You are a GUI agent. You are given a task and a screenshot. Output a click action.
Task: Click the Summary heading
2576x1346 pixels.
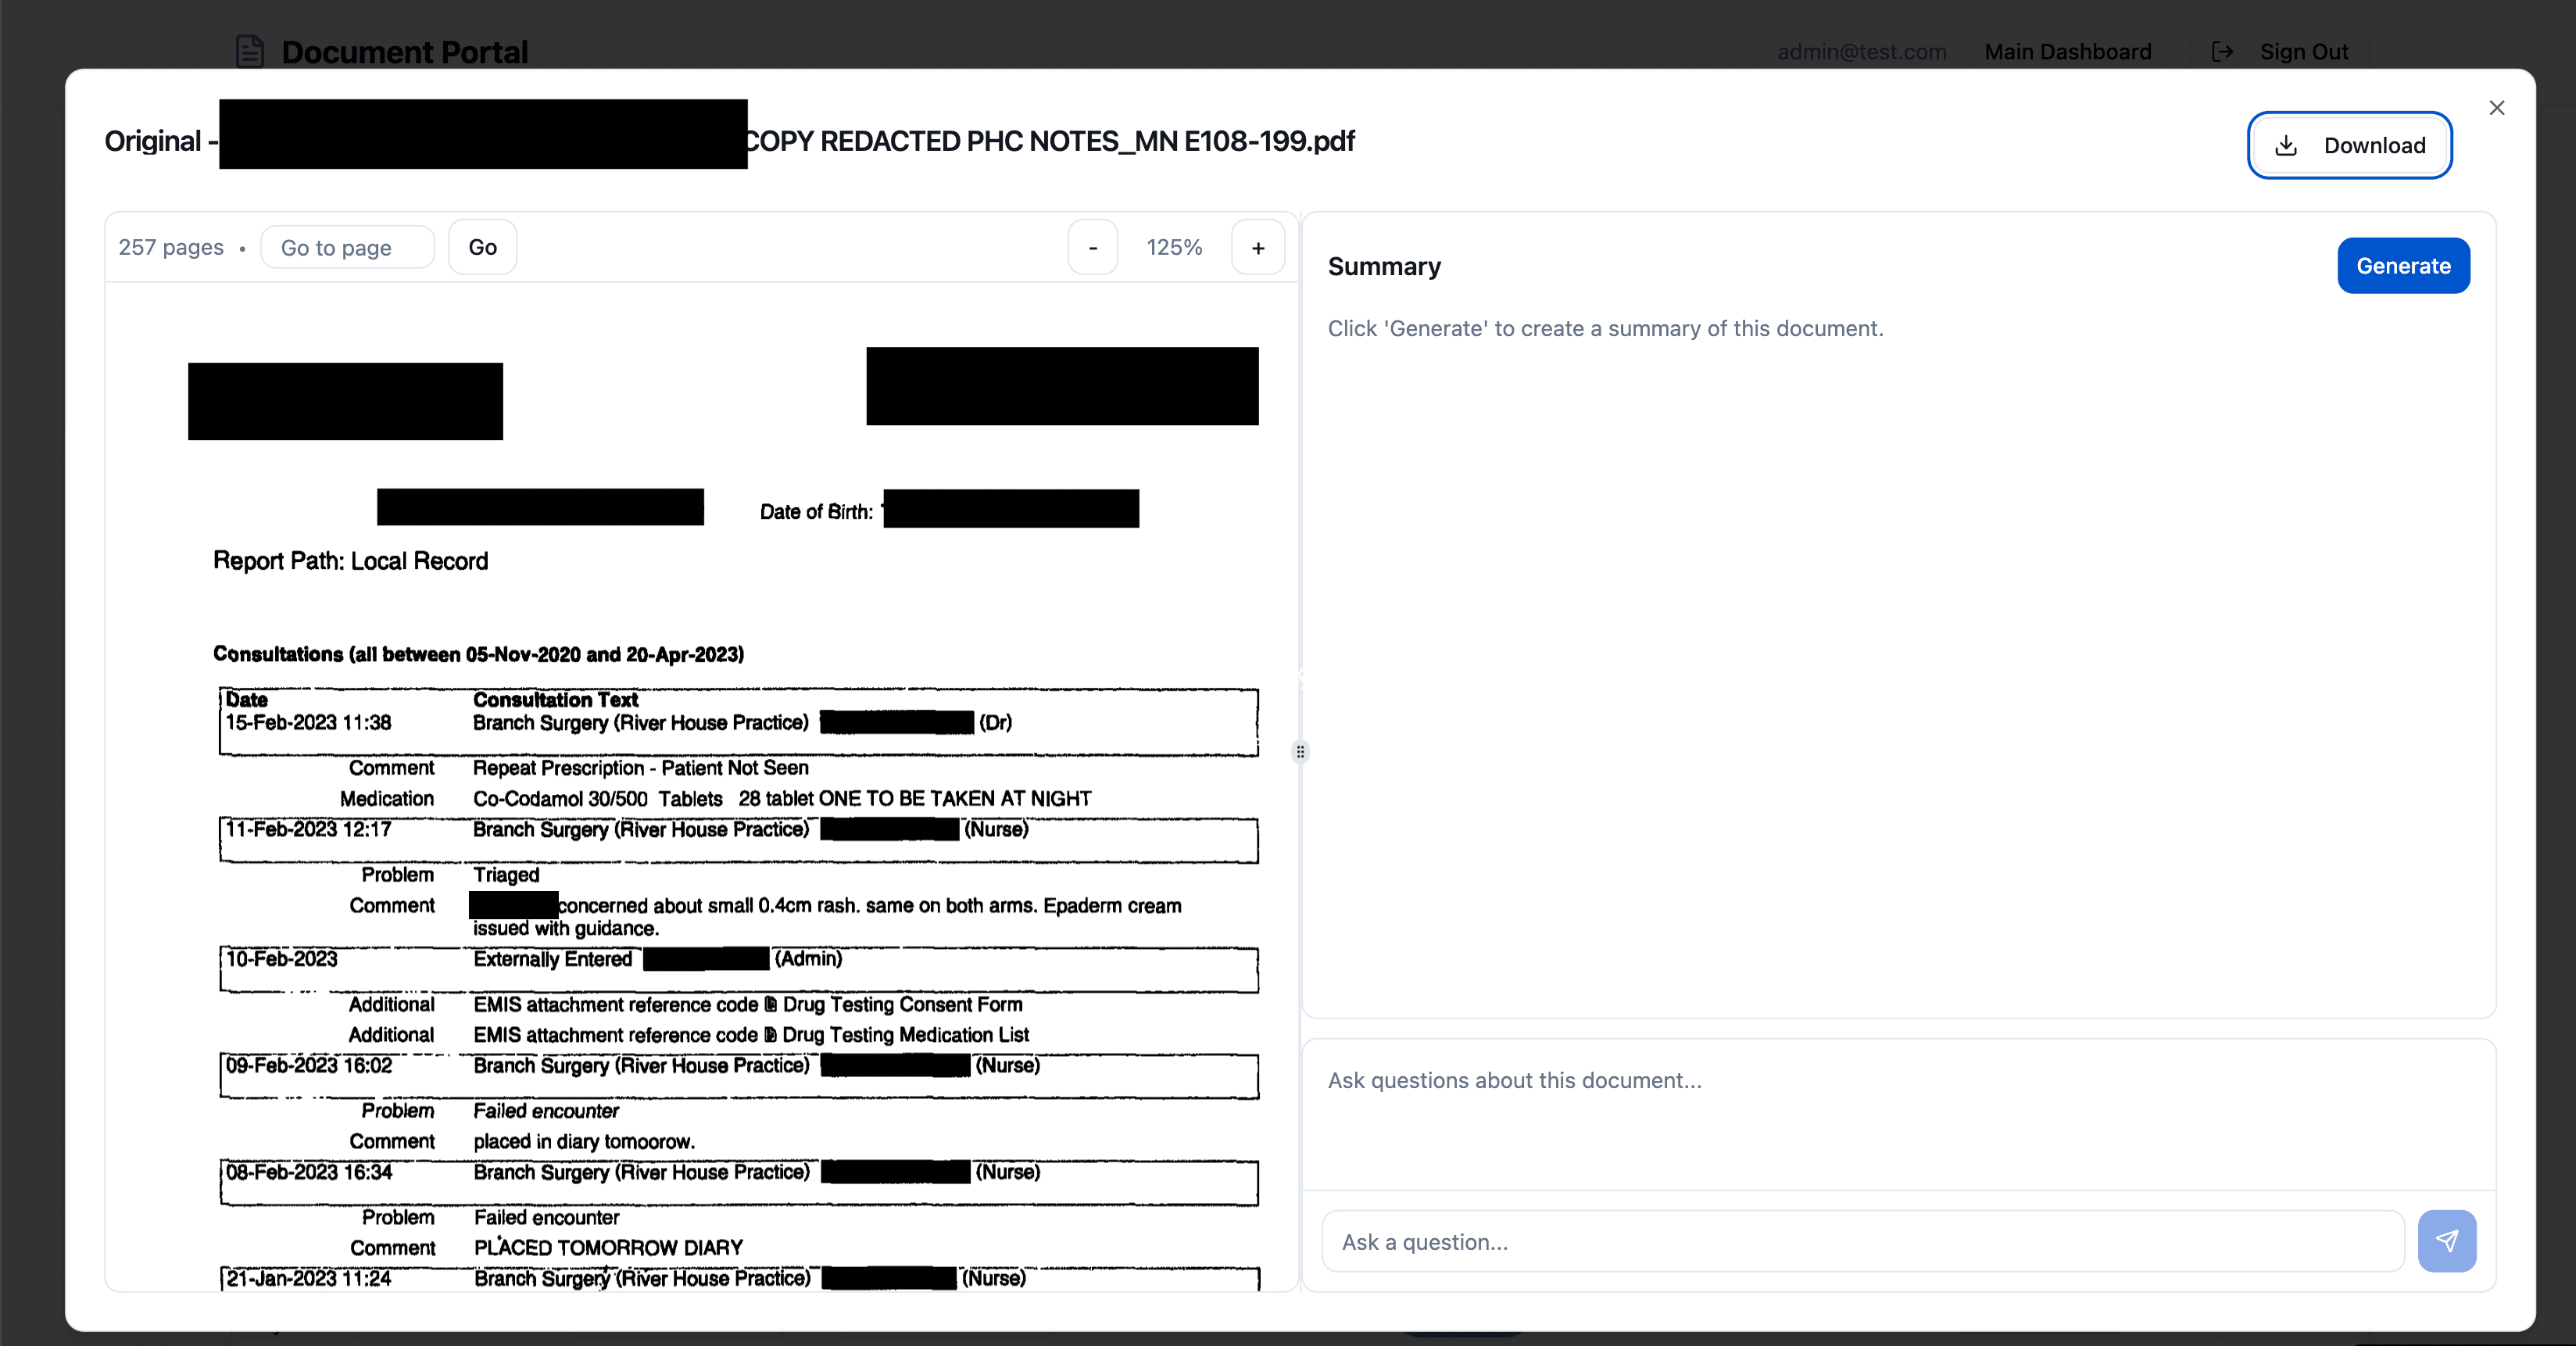tap(1384, 266)
